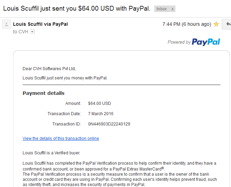Screen dimensions: 231x187
Task: Click the $64.00 USD amount value
Action: click(99, 103)
